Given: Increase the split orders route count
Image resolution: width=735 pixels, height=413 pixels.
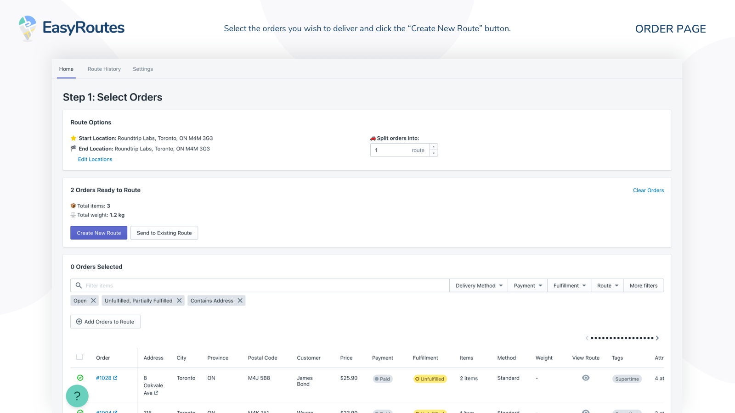Looking at the screenshot, I should tap(434, 147).
